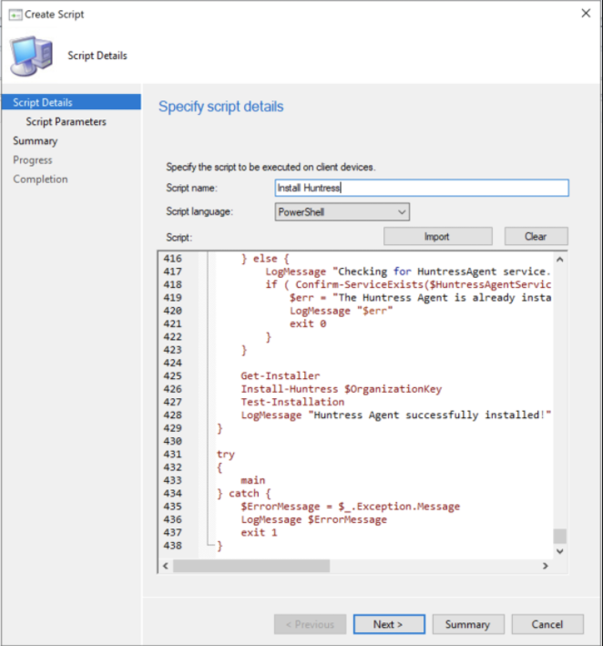Click 'Huntress Agent successfully installed!' log line
The height and width of the screenshot is (646, 603).
[396, 415]
